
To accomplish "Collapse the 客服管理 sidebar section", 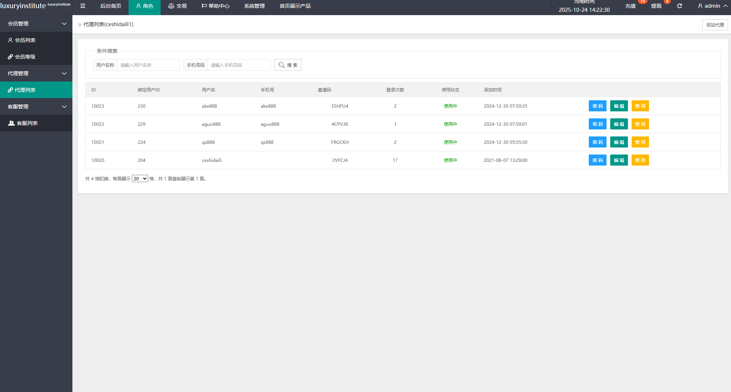I will click(x=36, y=107).
